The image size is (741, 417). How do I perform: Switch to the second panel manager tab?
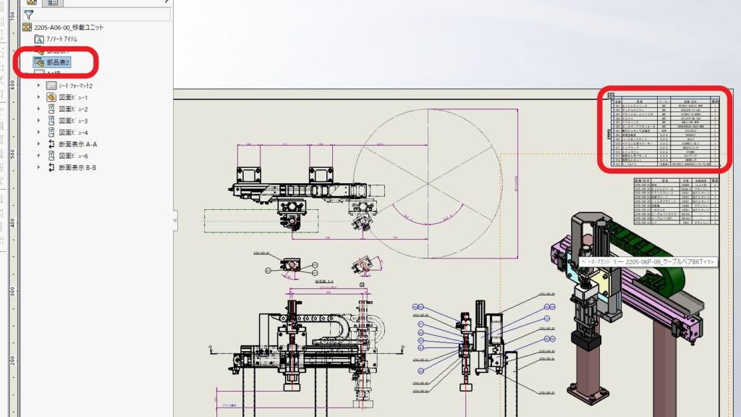pos(52,2)
